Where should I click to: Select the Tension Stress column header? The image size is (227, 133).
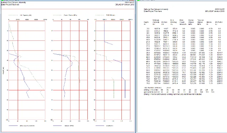tap(200, 22)
